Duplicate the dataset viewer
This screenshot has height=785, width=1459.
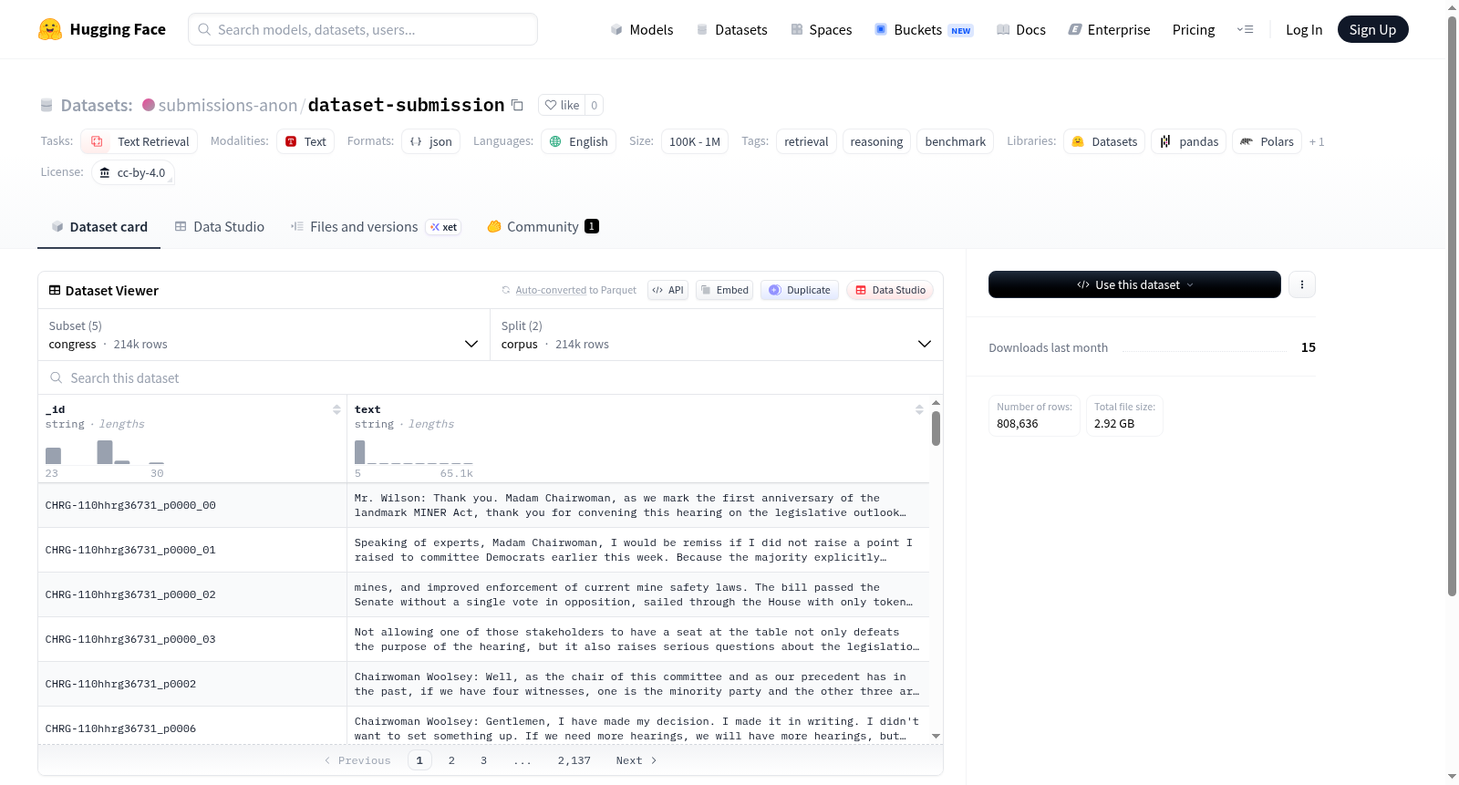click(x=799, y=290)
